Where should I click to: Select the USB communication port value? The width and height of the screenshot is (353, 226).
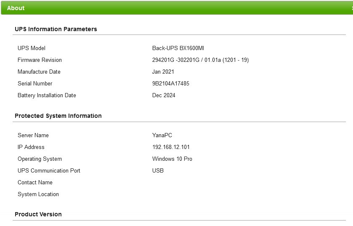tap(158, 170)
